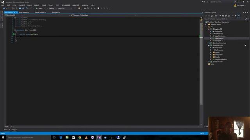Viewport: 250px width, 140px height.
Task: Click the notifications flag icon in title bar
Action: point(203,2)
